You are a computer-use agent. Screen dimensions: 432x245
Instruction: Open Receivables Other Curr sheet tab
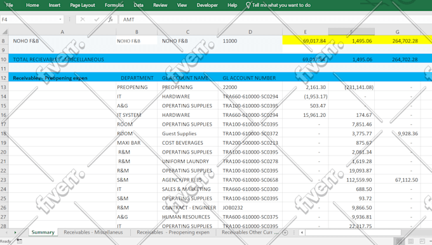coord(250,232)
